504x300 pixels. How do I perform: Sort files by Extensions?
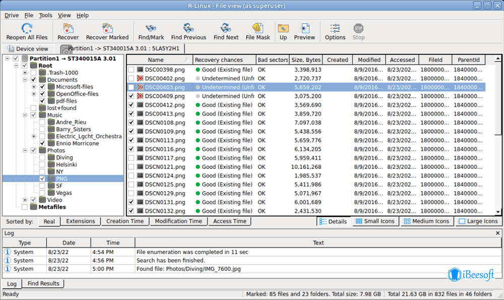coord(80,221)
